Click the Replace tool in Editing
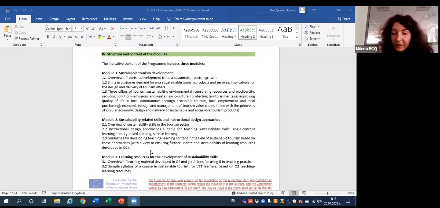The width and height of the screenshot is (440, 208). (312, 33)
